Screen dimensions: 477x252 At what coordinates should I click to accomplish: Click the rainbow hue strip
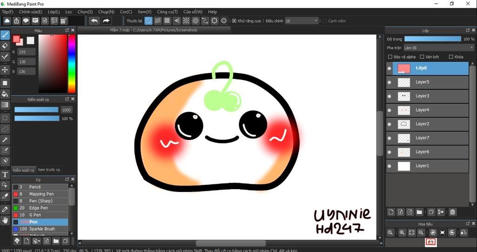[71, 63]
